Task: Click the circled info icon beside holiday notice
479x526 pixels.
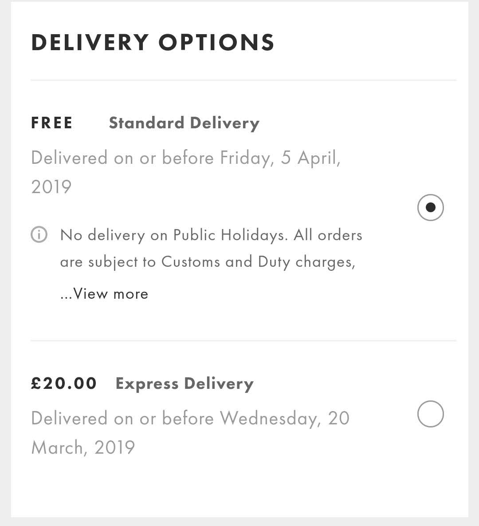Action: tap(39, 235)
